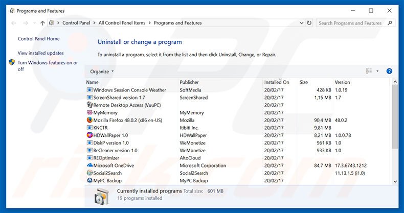This screenshot has height=213, width=404.
Task: Refresh the Programs and Features list
Action: click(x=309, y=23)
